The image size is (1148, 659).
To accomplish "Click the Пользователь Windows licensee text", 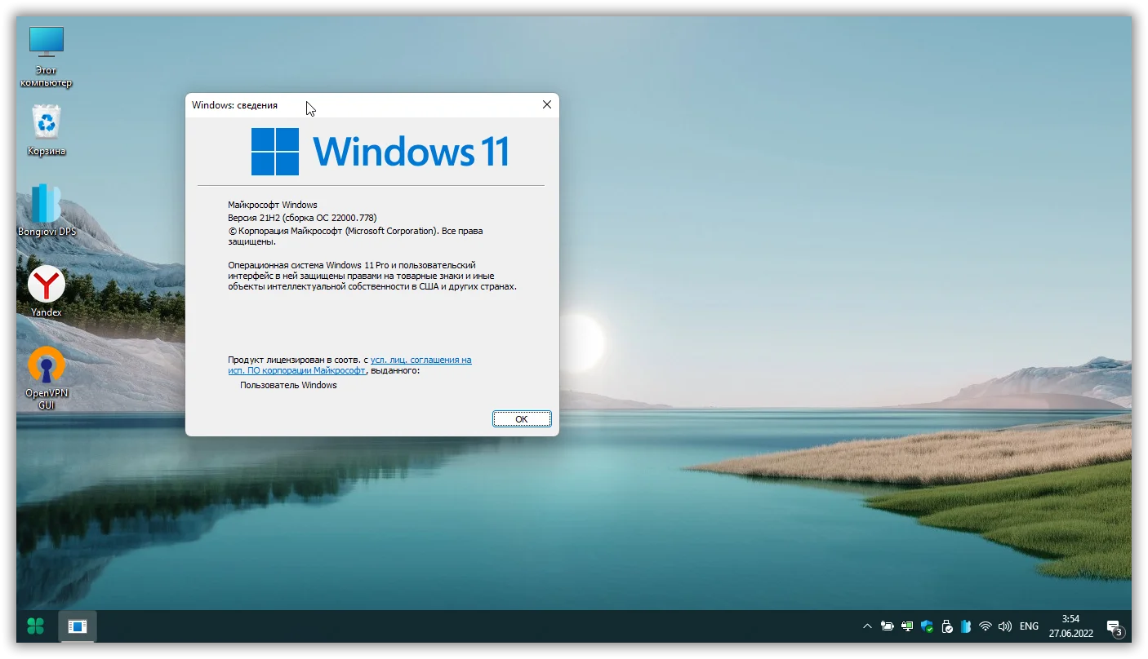I will [x=288, y=385].
